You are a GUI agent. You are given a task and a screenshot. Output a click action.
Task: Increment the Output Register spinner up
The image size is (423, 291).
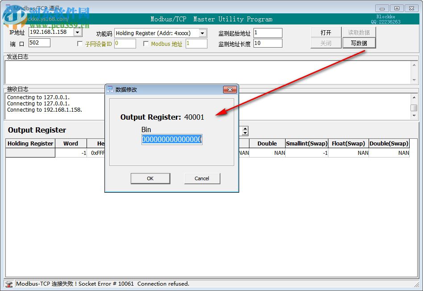245,129
